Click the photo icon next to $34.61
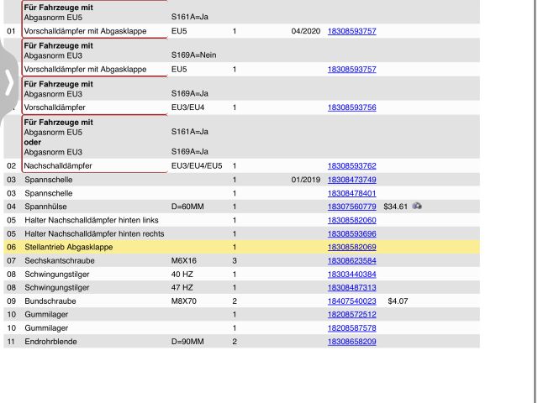This screenshot has width=538, height=403. coord(417,206)
